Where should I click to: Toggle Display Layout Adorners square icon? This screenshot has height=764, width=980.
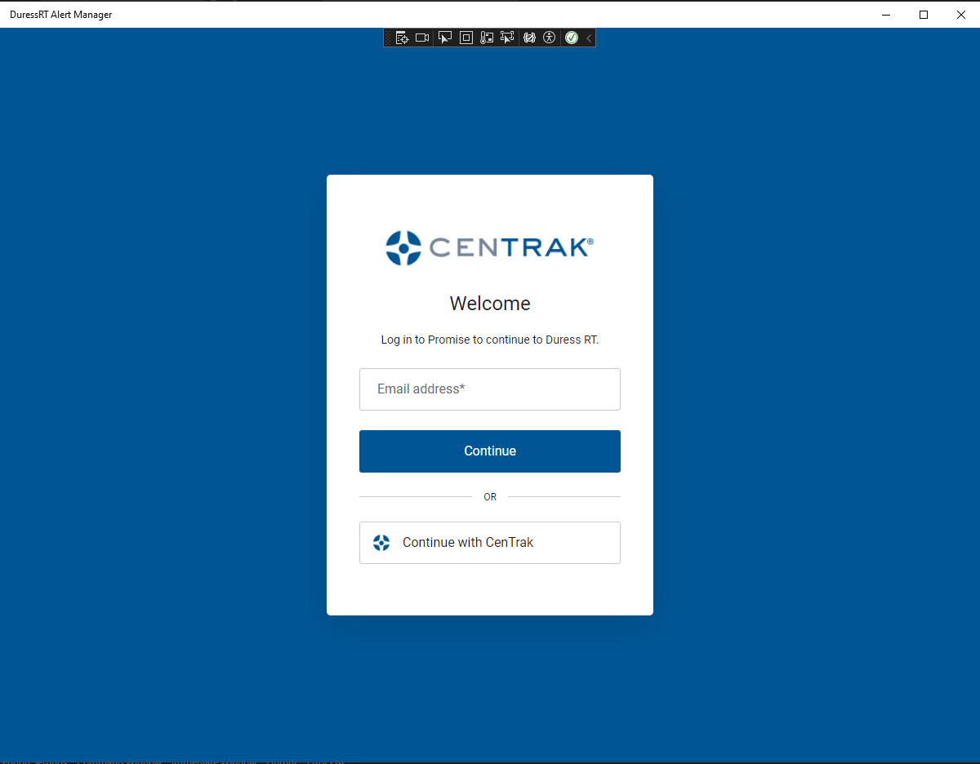pyautogui.click(x=466, y=38)
